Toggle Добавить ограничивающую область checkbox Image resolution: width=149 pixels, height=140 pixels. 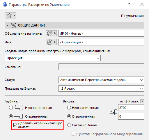pyautogui.click(x=15, y=125)
